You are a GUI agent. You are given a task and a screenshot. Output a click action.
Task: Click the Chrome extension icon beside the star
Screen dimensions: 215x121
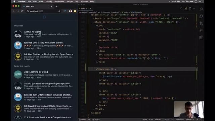(x=65, y=11)
